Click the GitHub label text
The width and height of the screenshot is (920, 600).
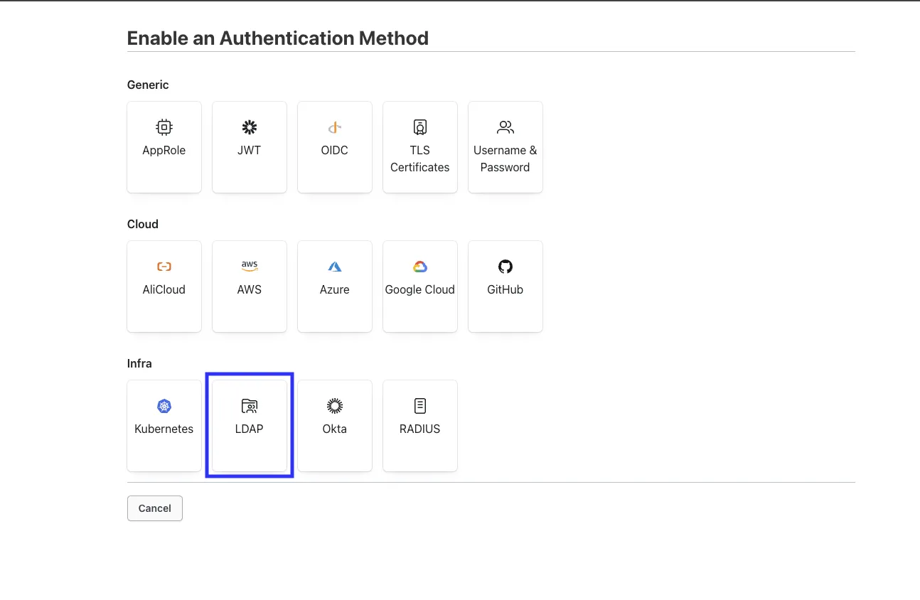point(506,289)
